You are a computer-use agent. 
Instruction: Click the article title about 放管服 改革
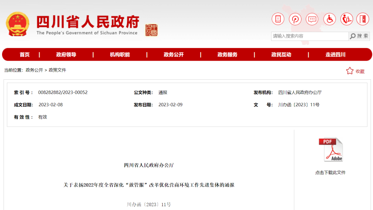click(x=149, y=185)
